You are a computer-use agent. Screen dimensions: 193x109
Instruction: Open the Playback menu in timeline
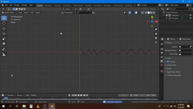(11, 95)
